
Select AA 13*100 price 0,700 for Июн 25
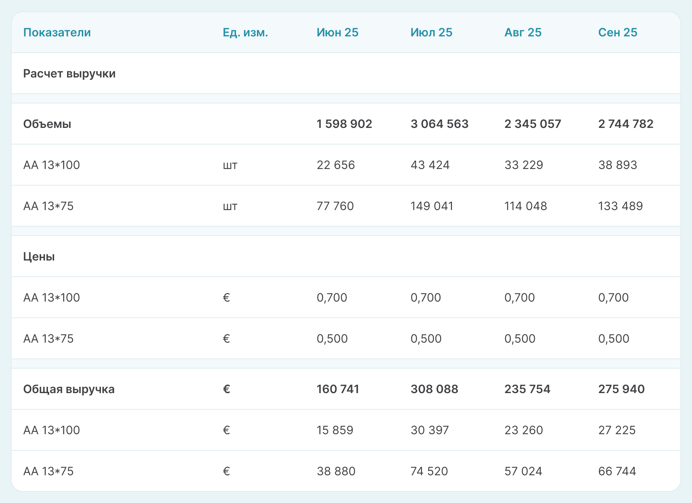(332, 298)
